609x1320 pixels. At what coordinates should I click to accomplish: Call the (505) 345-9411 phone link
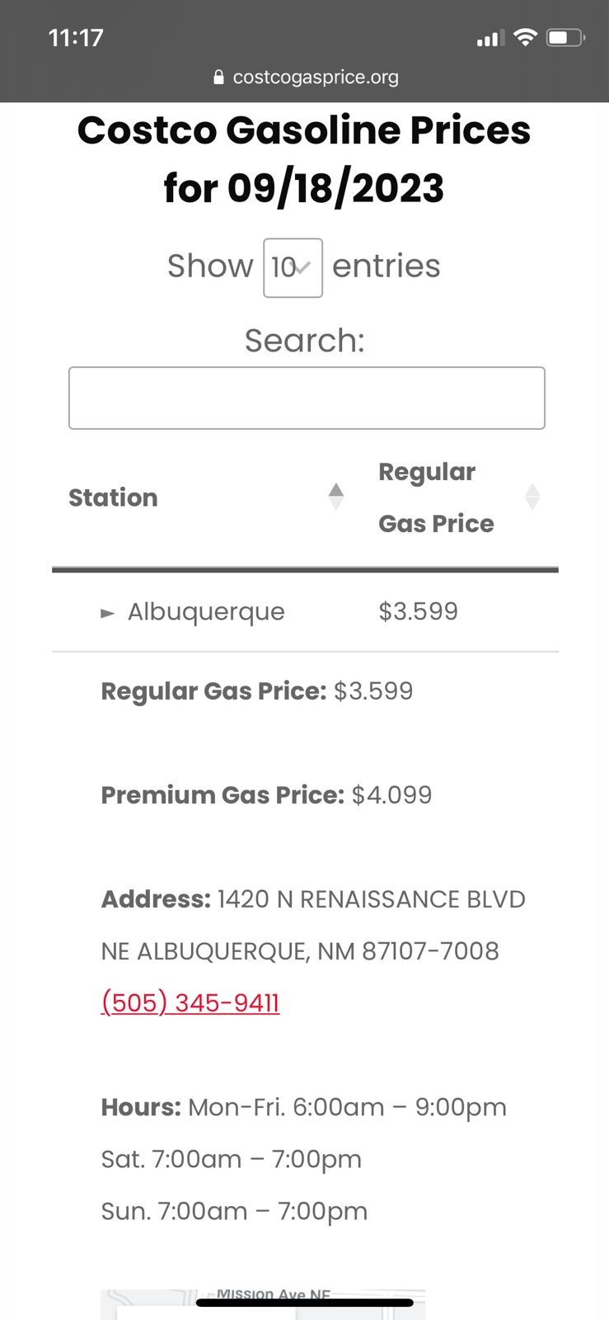(x=190, y=1002)
